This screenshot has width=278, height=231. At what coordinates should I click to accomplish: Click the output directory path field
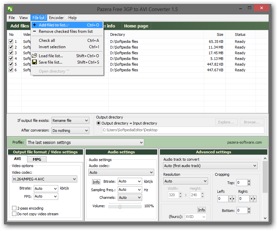click(183, 130)
